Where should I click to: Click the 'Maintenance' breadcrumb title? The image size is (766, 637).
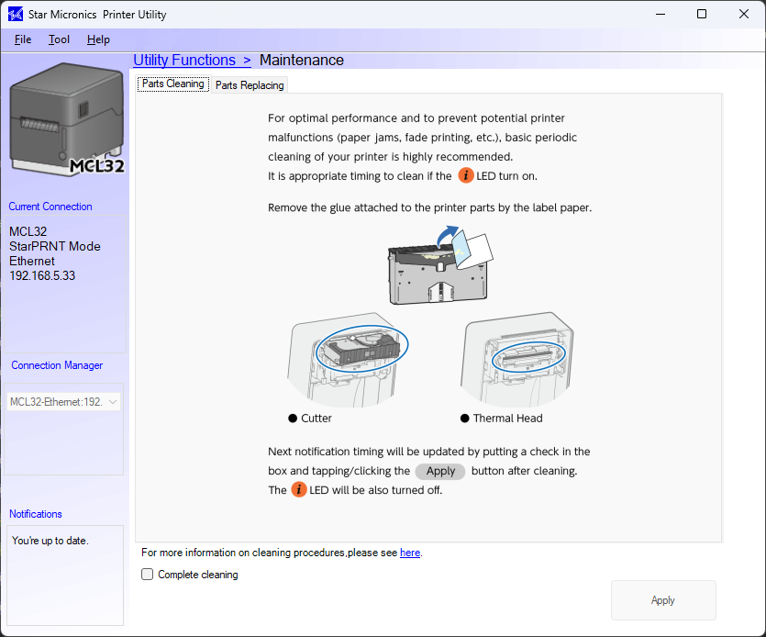tap(302, 61)
